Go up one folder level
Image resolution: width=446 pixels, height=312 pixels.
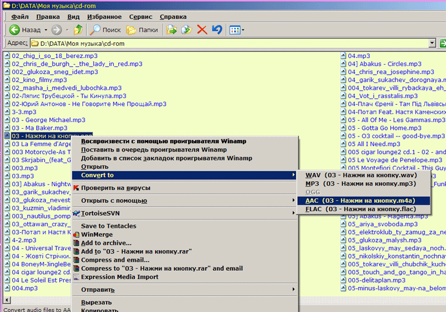(79, 30)
